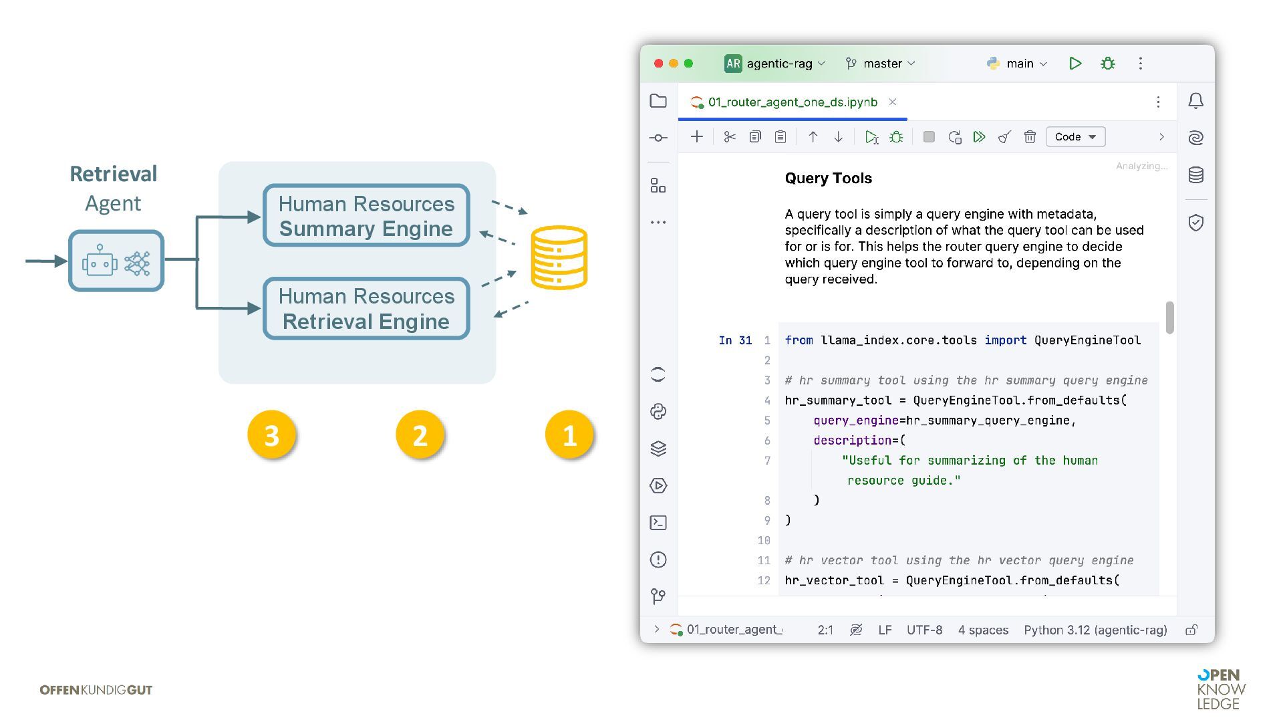Select the 01_router_agent_one_ds.ipynb tab
1283x722 pixels.
792,102
